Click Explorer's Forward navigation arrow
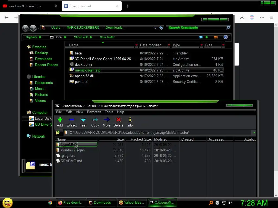Image resolution: width=278 pixels, height=208 pixels. [33, 28]
